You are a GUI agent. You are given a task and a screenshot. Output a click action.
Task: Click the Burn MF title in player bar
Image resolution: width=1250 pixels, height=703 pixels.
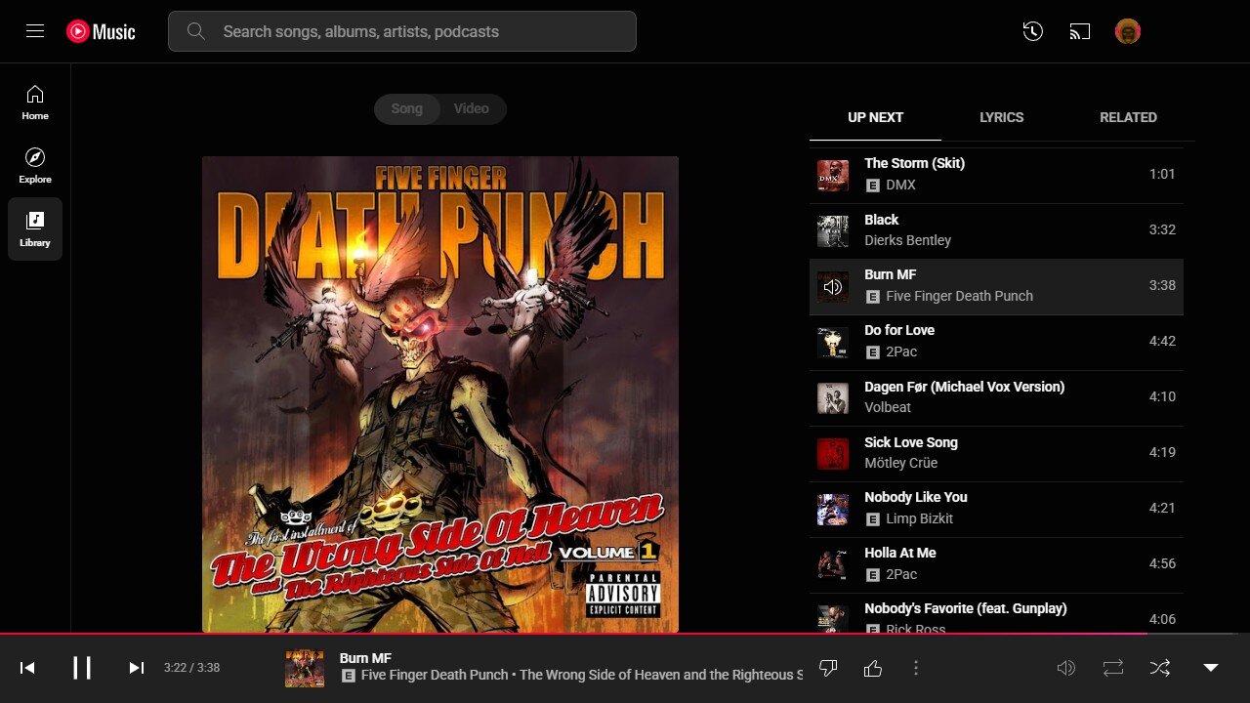click(365, 658)
